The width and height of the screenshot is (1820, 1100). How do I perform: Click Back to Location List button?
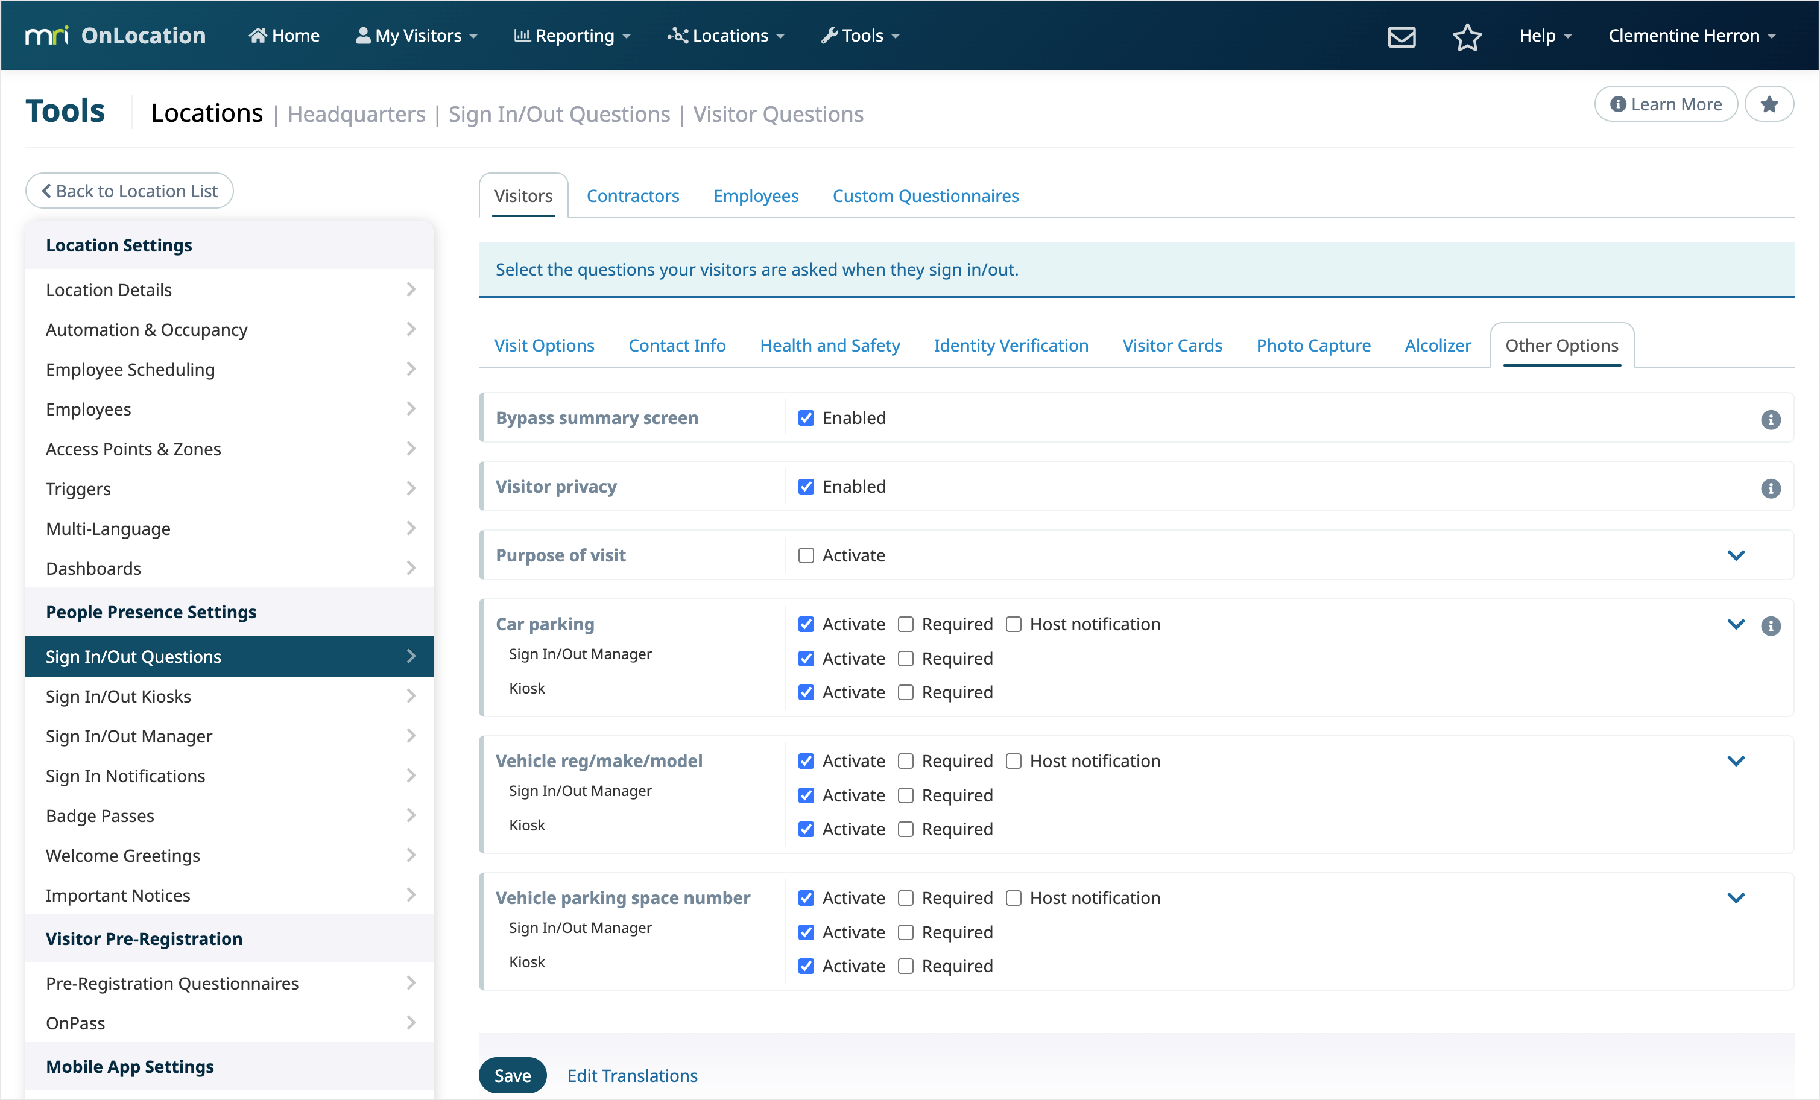(x=129, y=191)
